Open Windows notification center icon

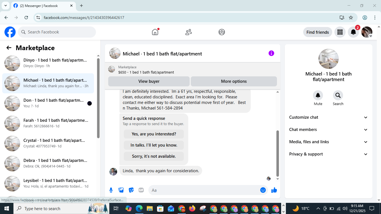(x=372, y=208)
